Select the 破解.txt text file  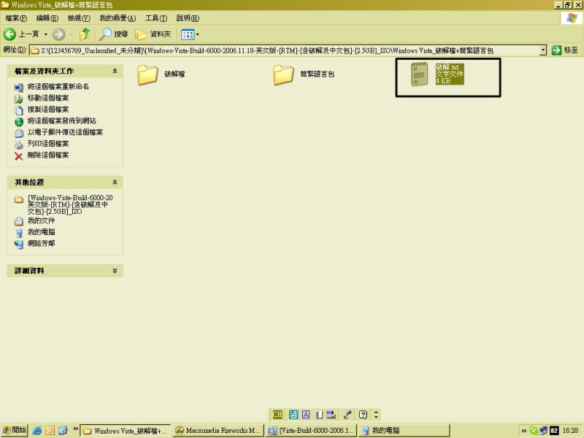click(x=437, y=74)
